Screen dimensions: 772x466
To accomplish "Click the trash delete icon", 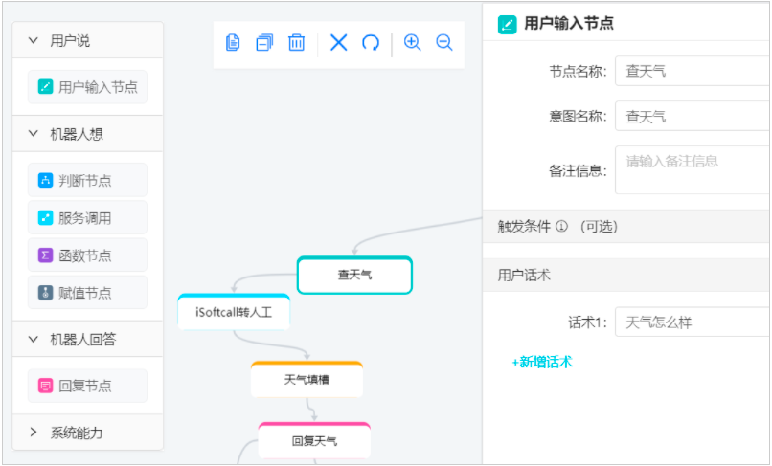I will click(x=297, y=42).
